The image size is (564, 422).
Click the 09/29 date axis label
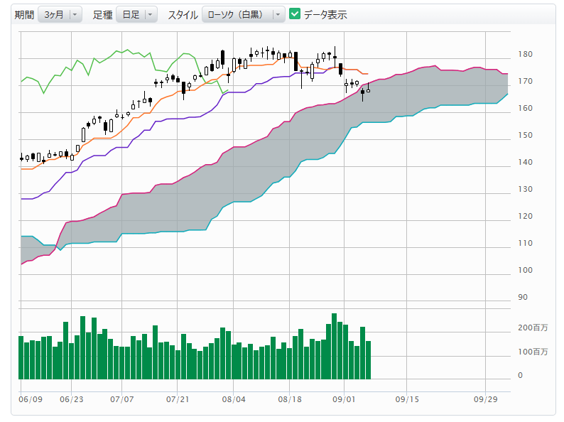coord(486,399)
